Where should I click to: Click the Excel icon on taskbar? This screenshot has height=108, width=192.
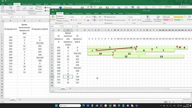pos(110,106)
